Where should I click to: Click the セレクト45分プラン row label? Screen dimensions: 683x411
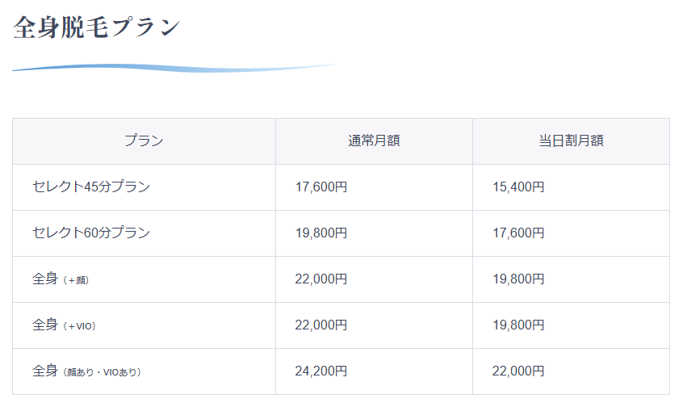(91, 187)
